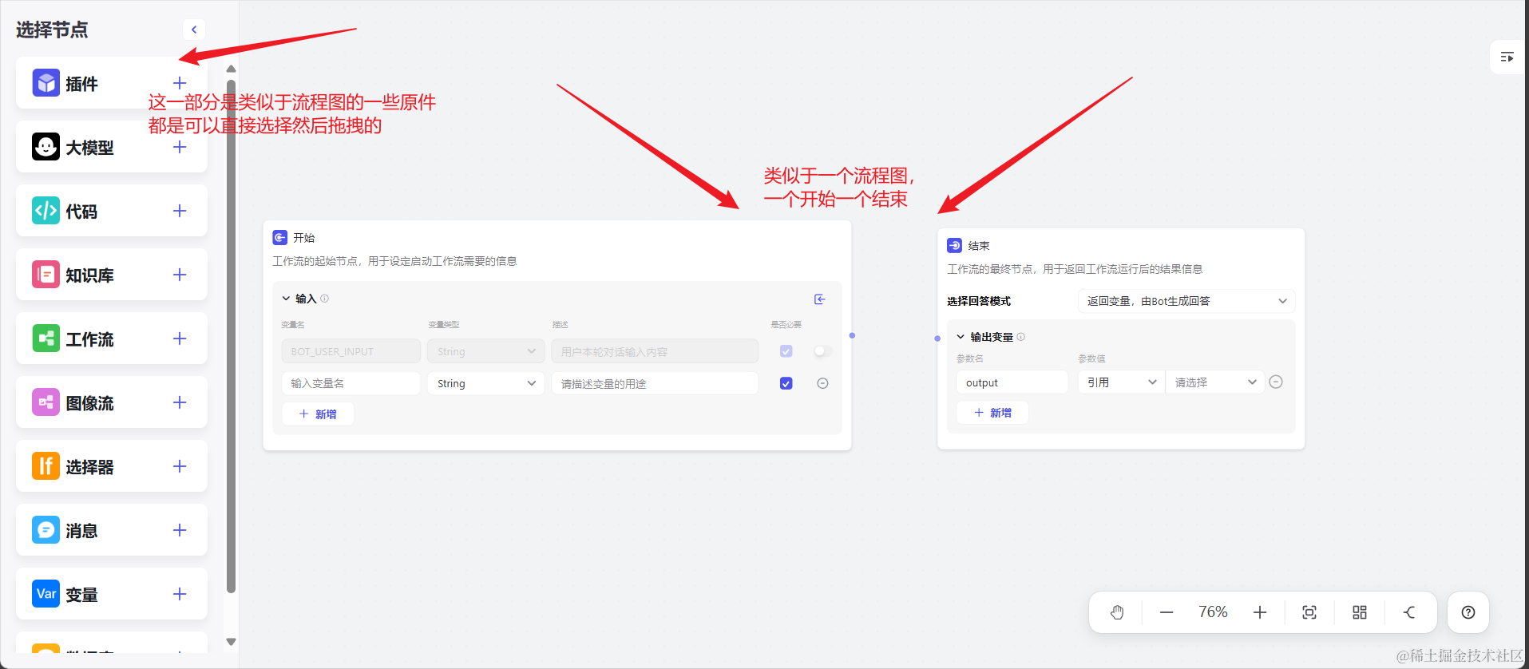Add a 代码 node with plus

coord(180,211)
